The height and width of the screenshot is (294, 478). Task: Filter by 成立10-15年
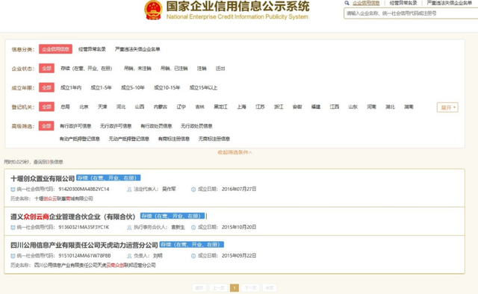[x=167, y=88]
